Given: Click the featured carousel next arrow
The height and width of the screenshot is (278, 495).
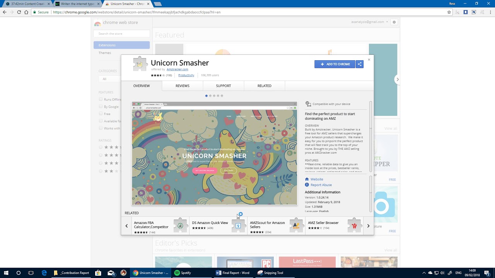Looking at the screenshot, I should pos(397,80).
